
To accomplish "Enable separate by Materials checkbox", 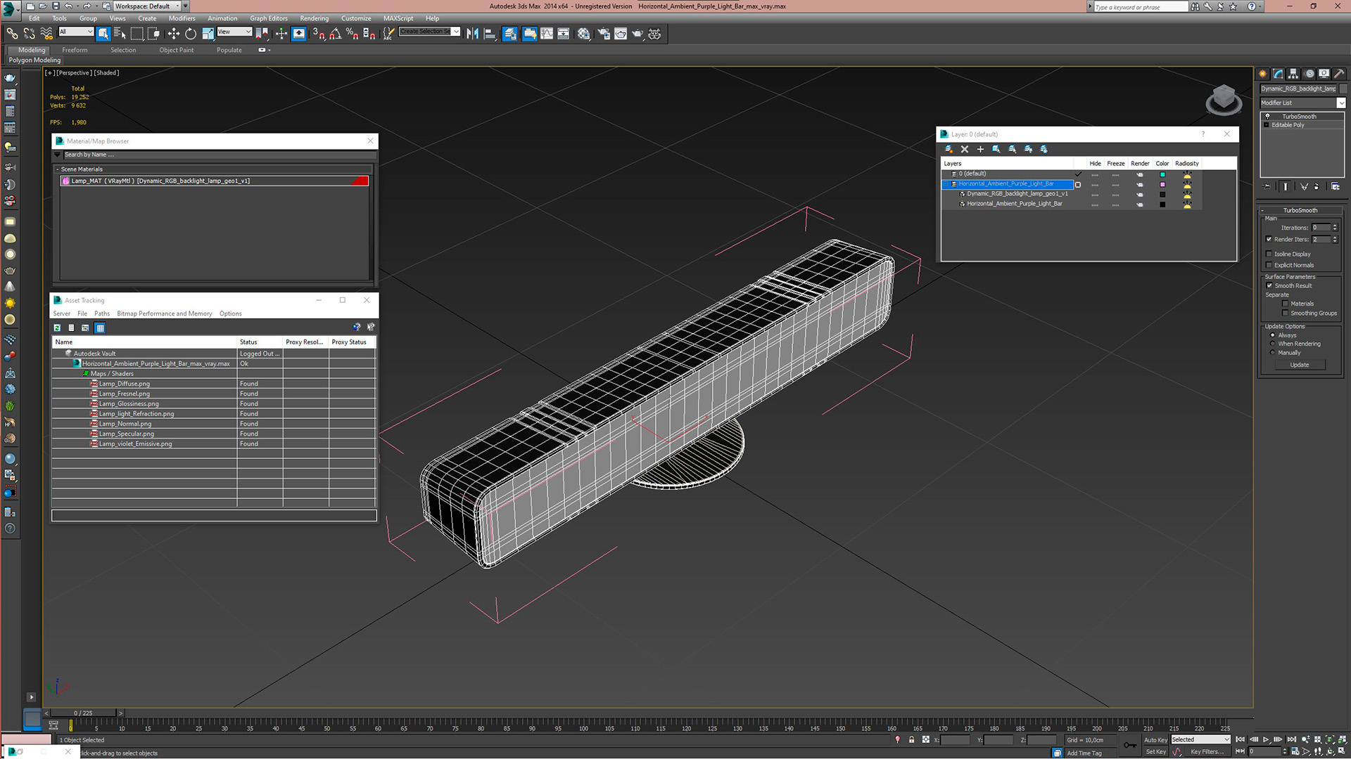I will tap(1286, 304).
